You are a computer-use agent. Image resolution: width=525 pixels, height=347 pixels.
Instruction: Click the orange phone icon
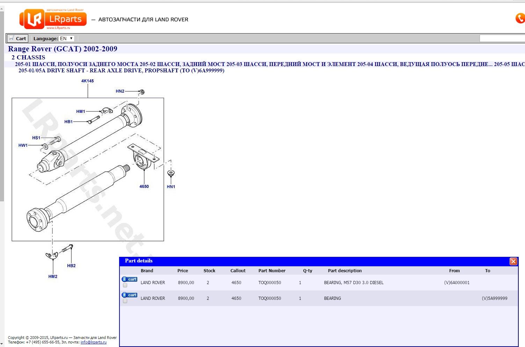pyautogui.click(x=520, y=18)
